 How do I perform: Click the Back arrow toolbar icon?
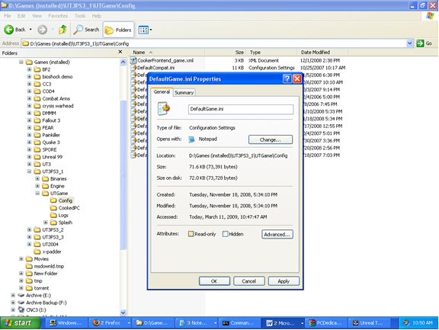click(x=9, y=30)
